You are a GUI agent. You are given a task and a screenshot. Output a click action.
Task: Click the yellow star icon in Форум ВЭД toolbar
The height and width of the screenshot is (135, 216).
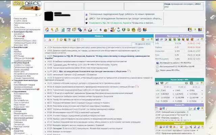(181, 127)
